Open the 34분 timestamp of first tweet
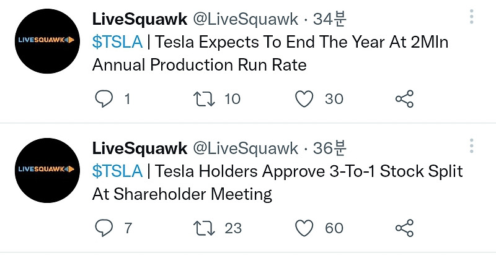The image size is (496, 258). [x=330, y=19]
